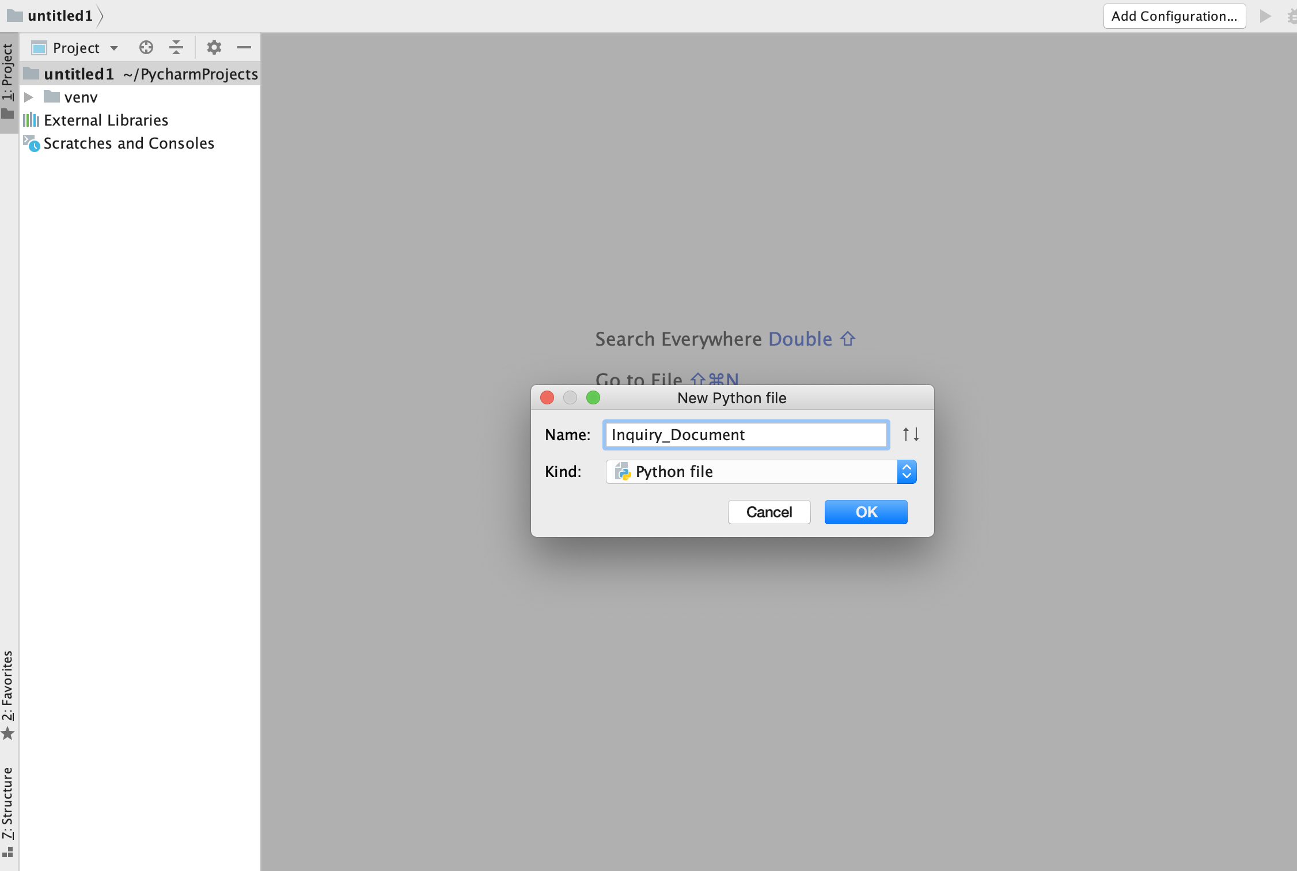The image size is (1297, 871).
Task: Click the locate/scroll-from-source target icon
Action: coord(146,47)
